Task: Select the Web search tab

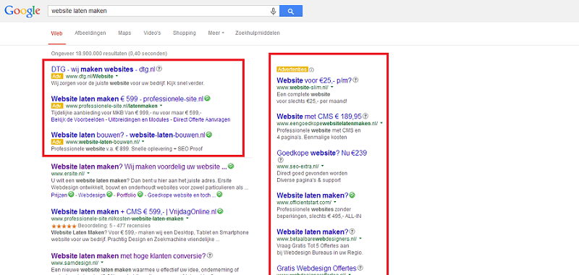Action: click(56, 33)
